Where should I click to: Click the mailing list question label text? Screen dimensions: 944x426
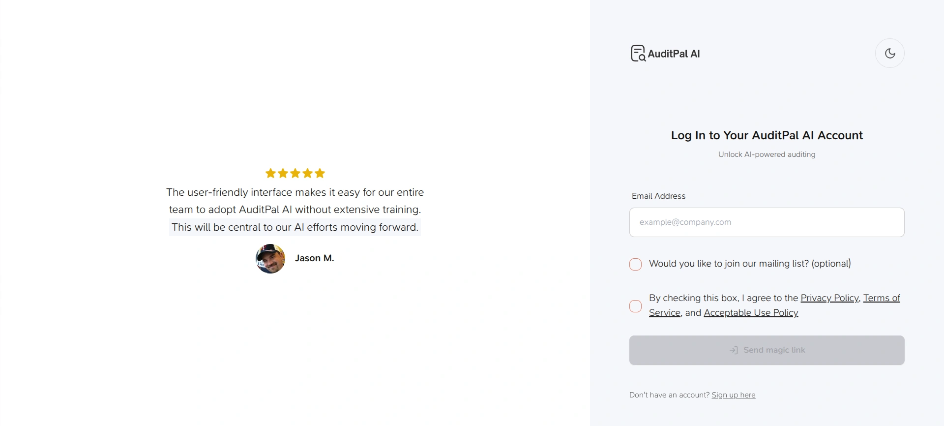click(x=750, y=264)
